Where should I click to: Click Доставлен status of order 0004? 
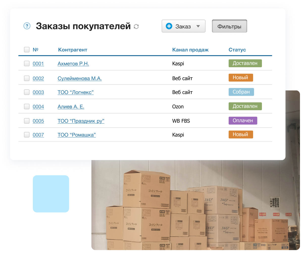245,106
